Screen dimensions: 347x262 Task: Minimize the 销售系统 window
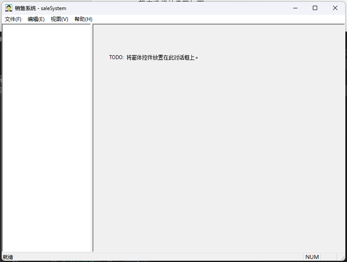coord(295,8)
